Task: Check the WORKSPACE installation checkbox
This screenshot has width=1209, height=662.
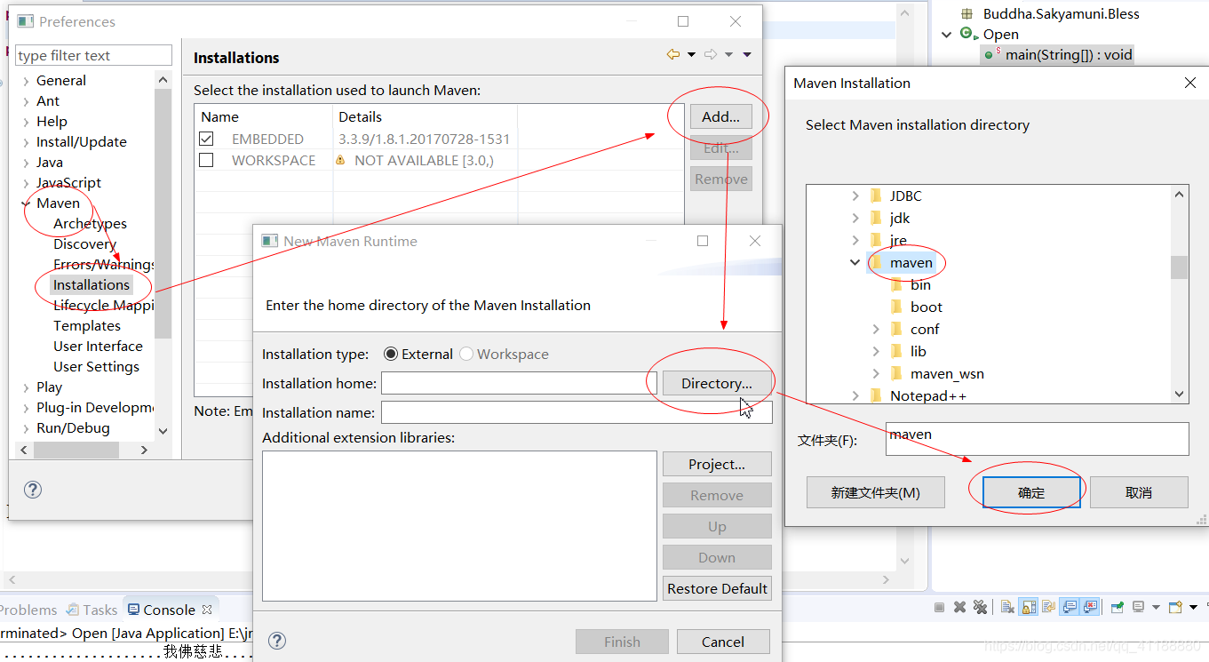Action: point(206,160)
